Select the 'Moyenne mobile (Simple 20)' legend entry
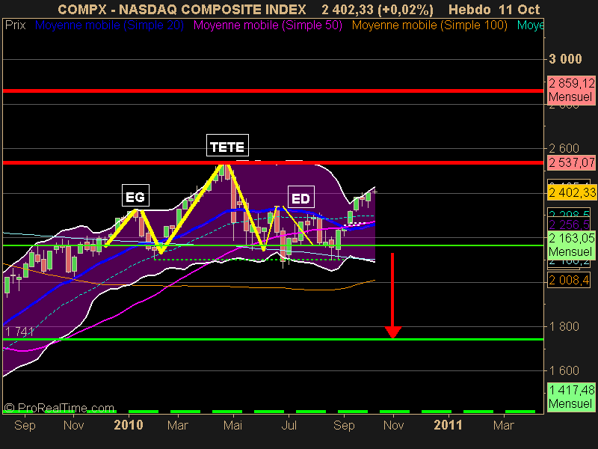Image resolution: width=598 pixels, height=449 pixels. [109, 25]
